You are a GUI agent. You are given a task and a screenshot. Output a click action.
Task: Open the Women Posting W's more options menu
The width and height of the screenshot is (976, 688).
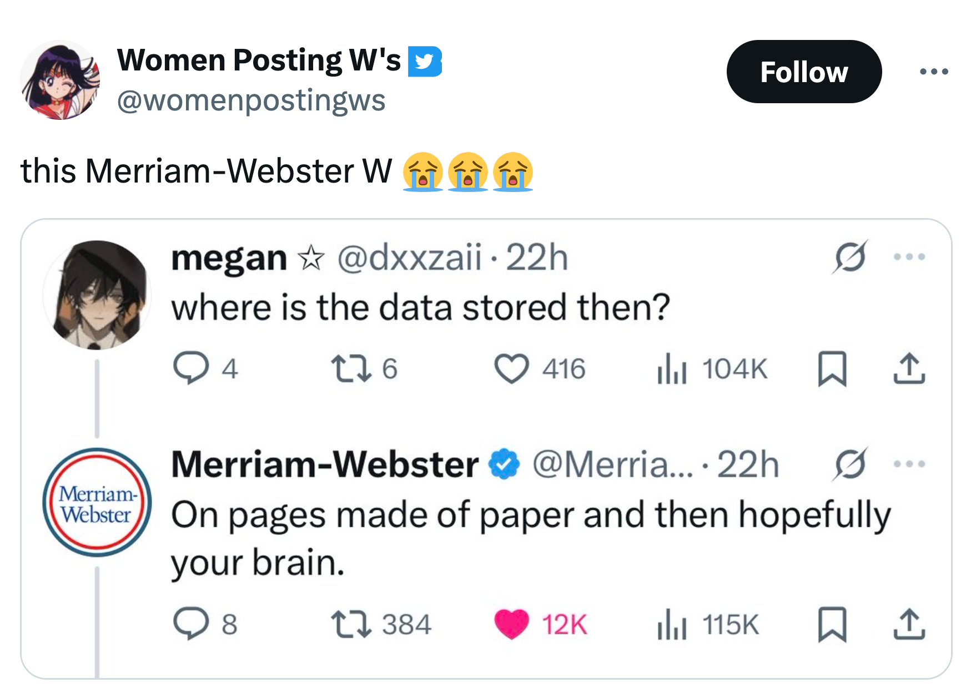[x=934, y=72]
